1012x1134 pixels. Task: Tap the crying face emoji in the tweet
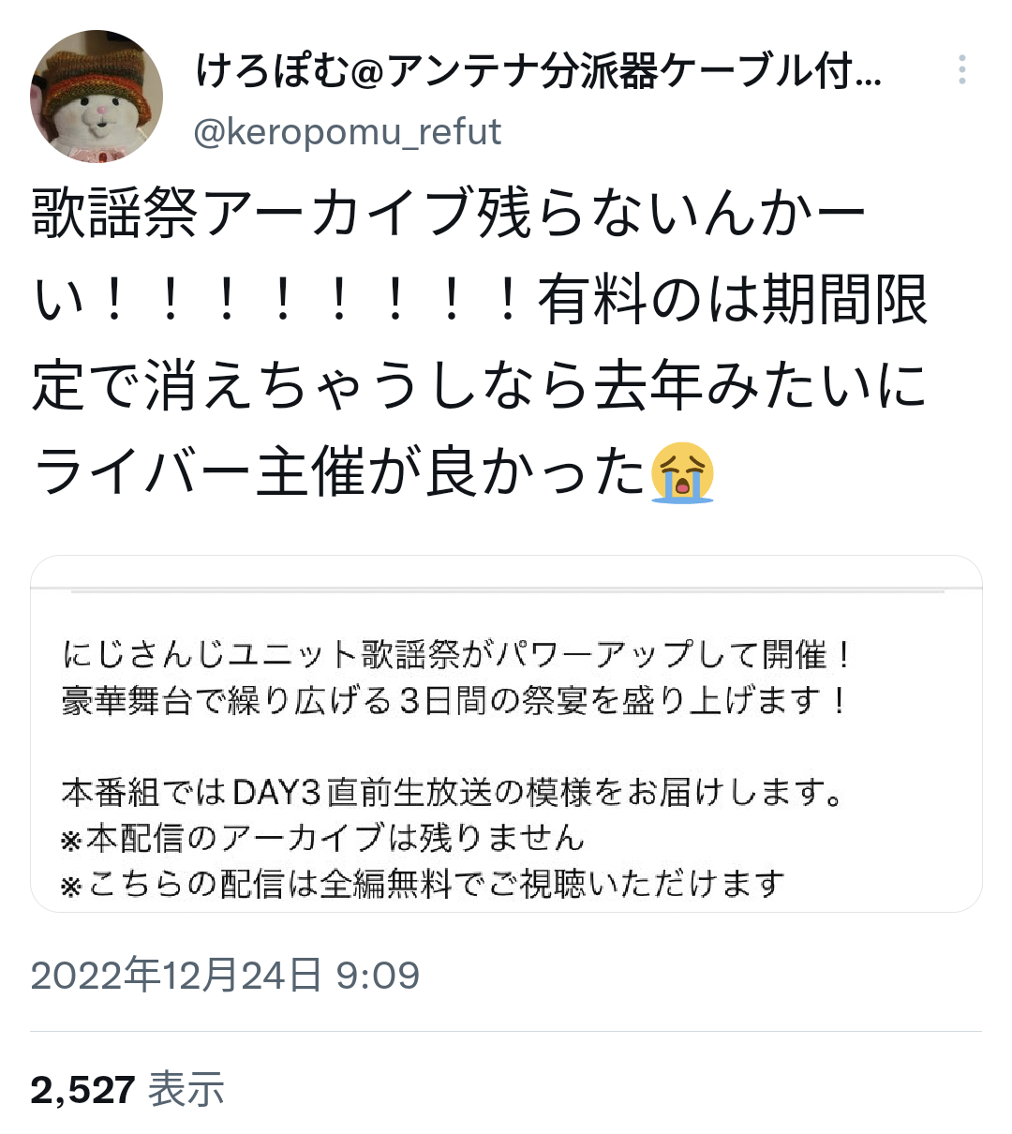[682, 472]
